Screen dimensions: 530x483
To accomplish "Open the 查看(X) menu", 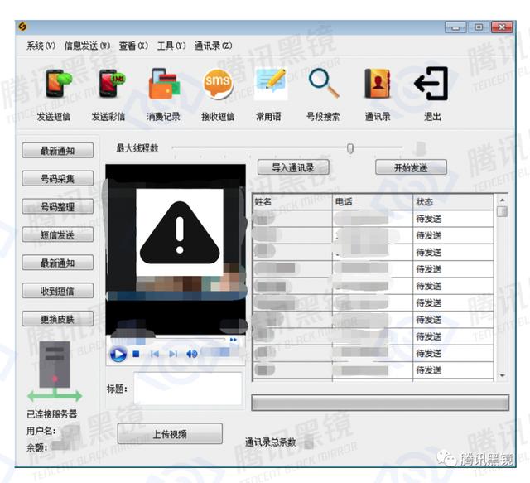I will [x=133, y=46].
